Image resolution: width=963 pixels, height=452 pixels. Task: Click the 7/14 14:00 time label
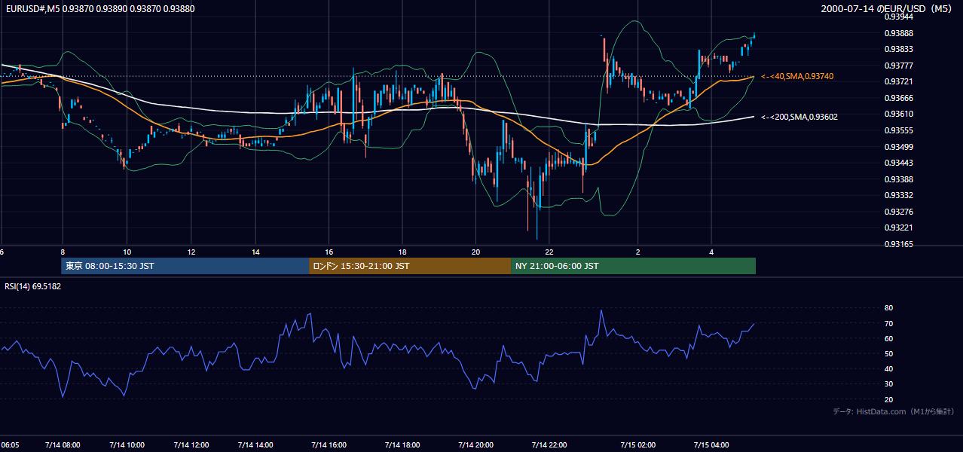click(x=255, y=445)
